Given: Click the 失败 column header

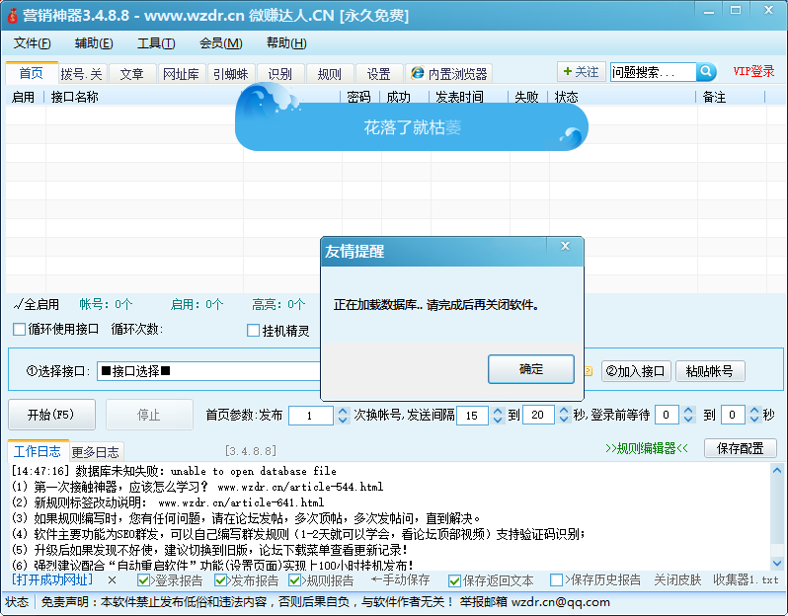Looking at the screenshot, I should [x=526, y=97].
